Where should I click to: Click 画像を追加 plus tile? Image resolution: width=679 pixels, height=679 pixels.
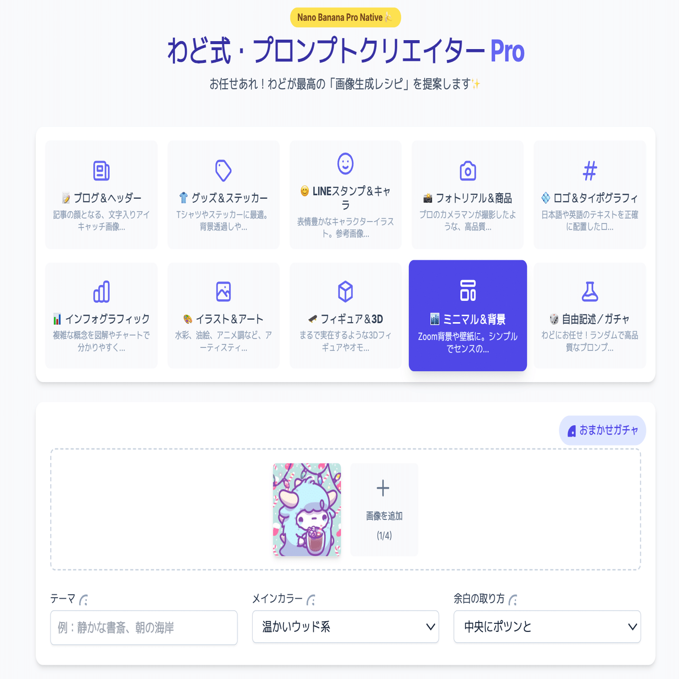[384, 509]
